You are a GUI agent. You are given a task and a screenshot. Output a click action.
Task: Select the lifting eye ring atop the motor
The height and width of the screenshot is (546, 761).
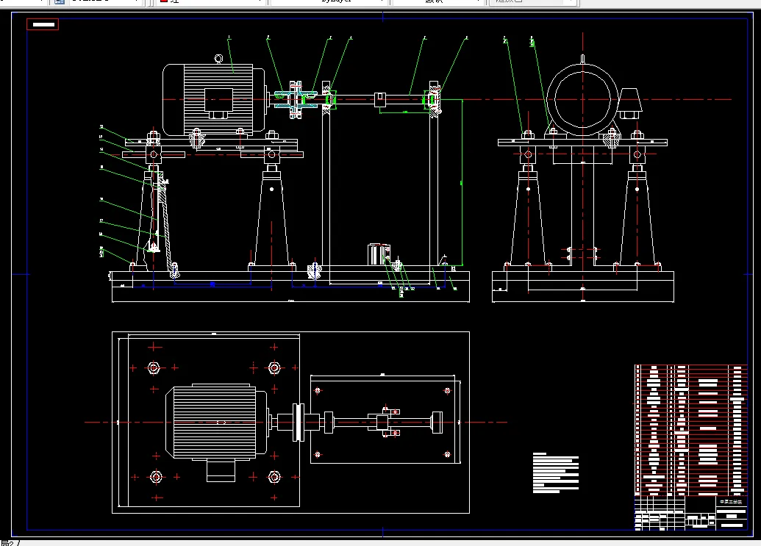(218, 60)
